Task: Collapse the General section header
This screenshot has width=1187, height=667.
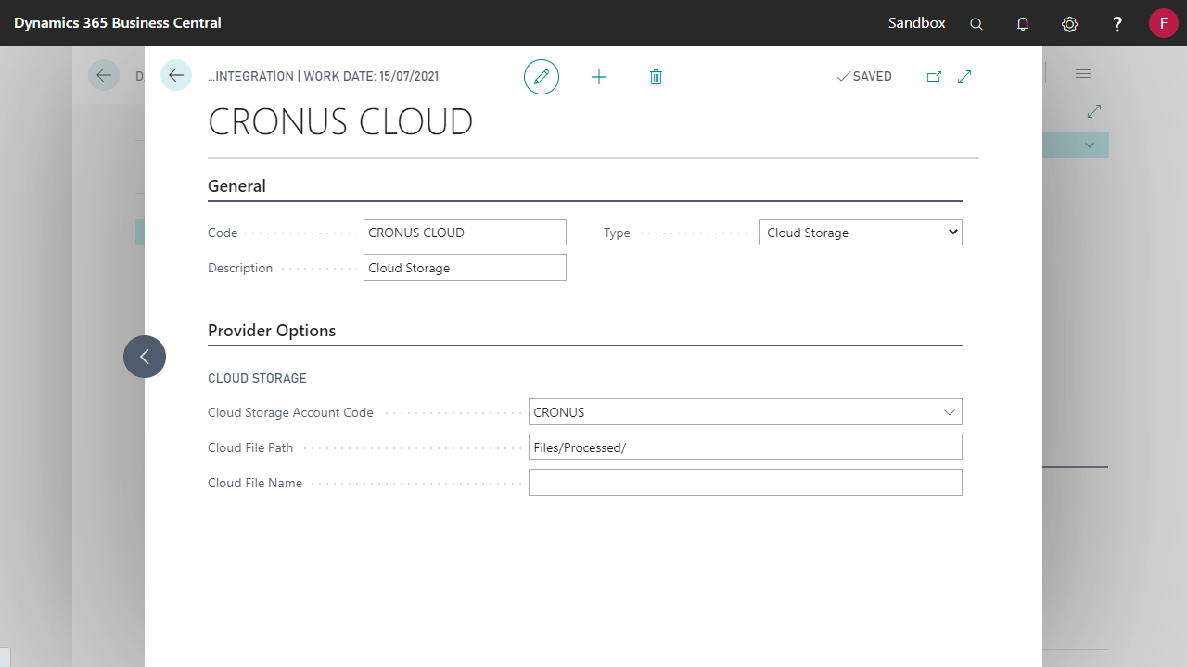Action: point(236,186)
